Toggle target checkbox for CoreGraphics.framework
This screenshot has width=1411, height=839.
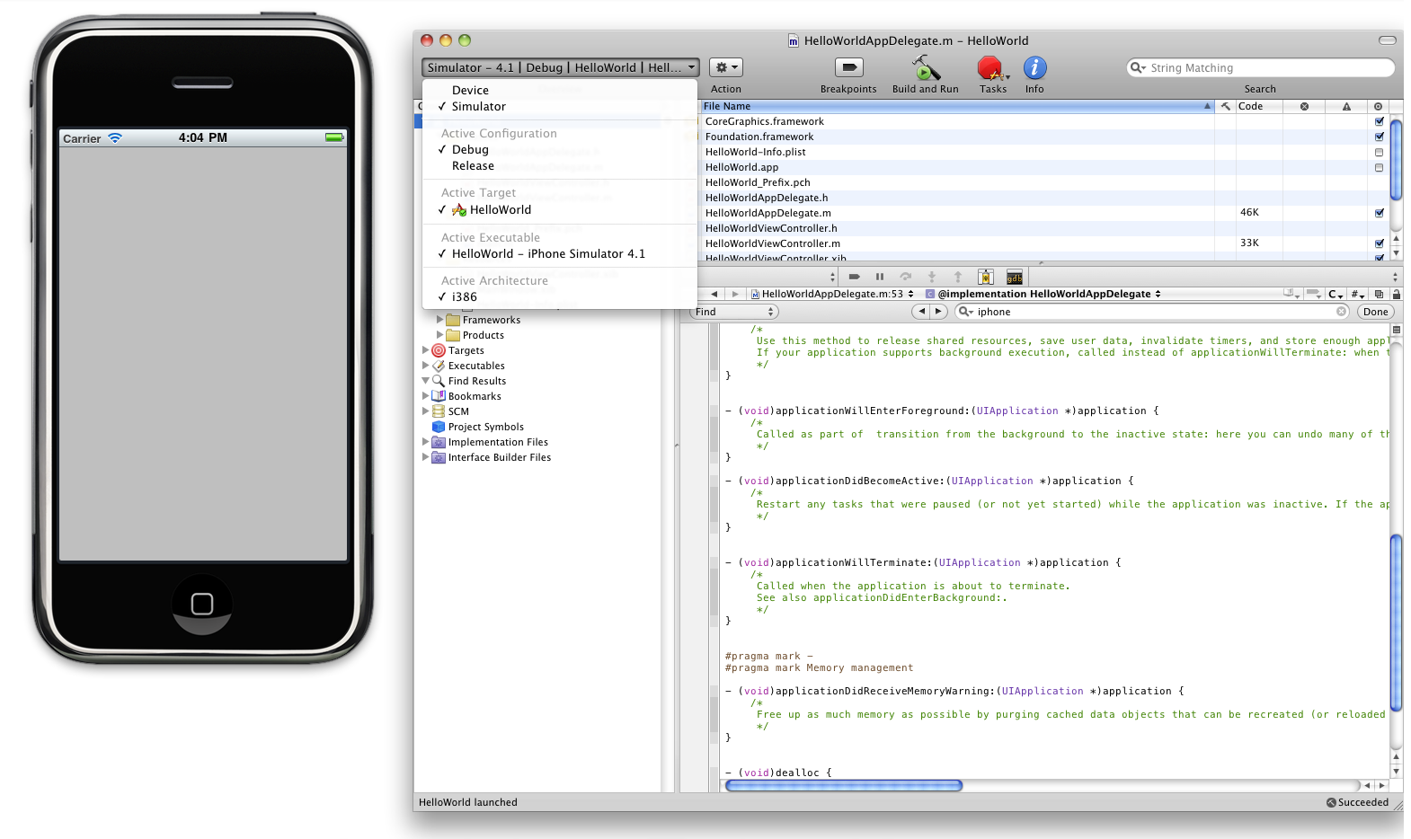pyautogui.click(x=1379, y=121)
